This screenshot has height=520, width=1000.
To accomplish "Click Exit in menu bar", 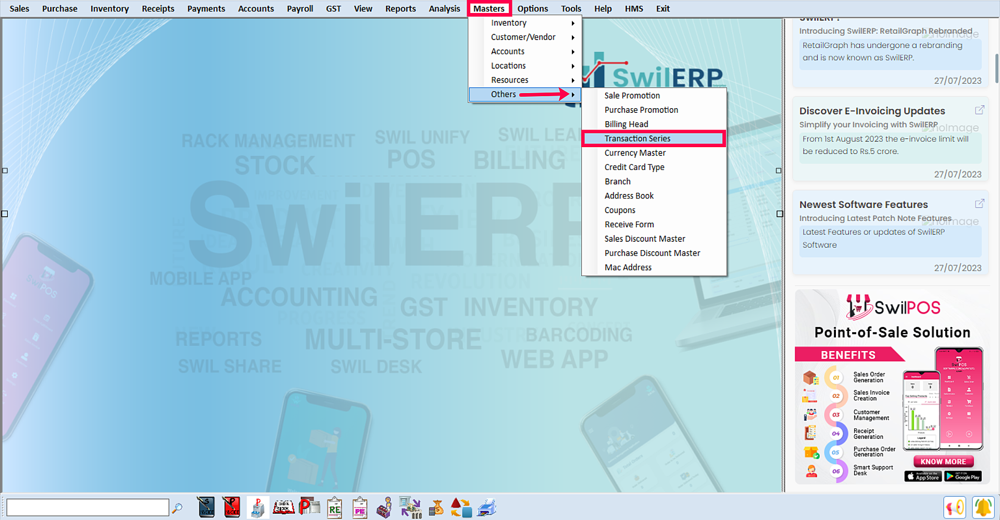I will pos(663,8).
